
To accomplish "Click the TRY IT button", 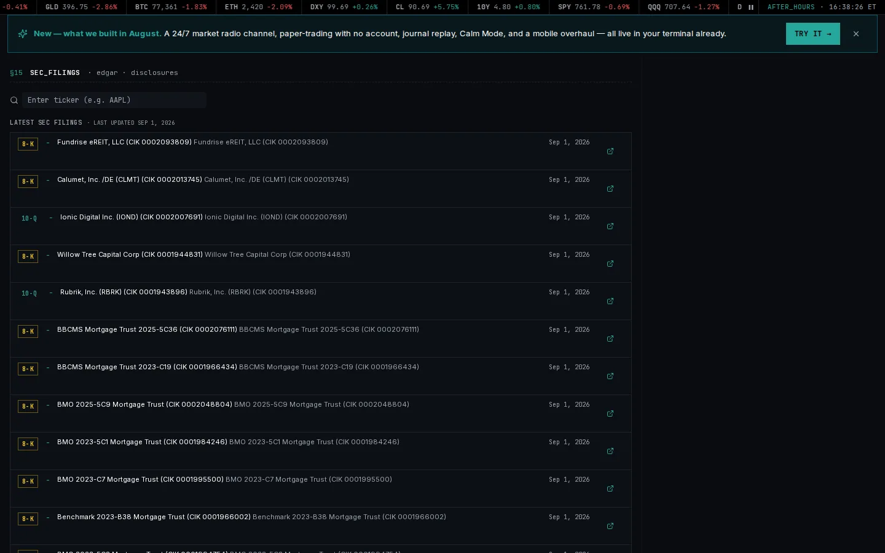I will coord(812,34).
